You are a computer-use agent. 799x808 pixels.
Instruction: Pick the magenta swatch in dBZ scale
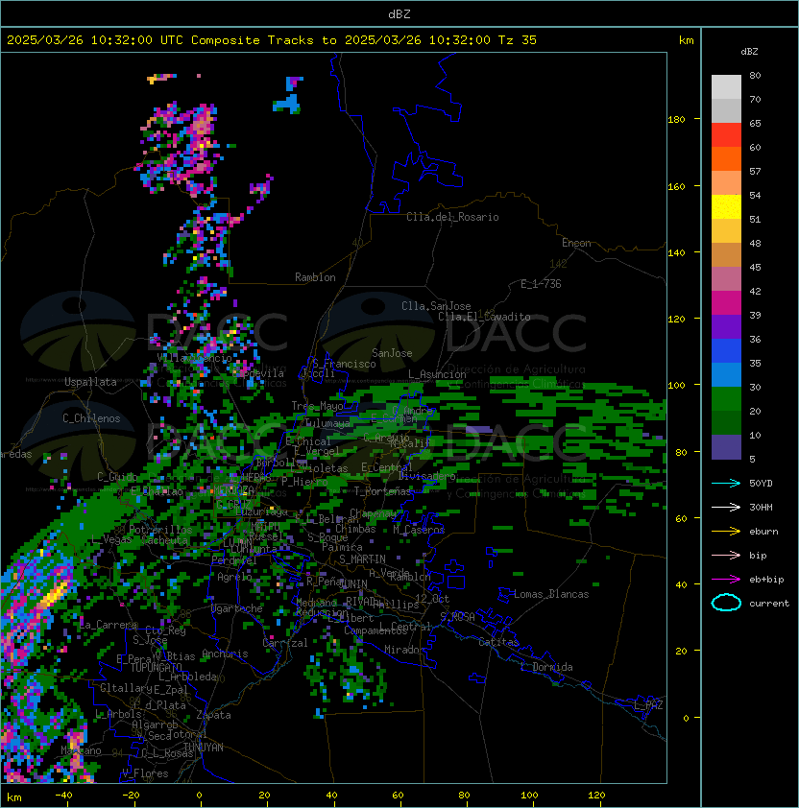click(x=726, y=303)
